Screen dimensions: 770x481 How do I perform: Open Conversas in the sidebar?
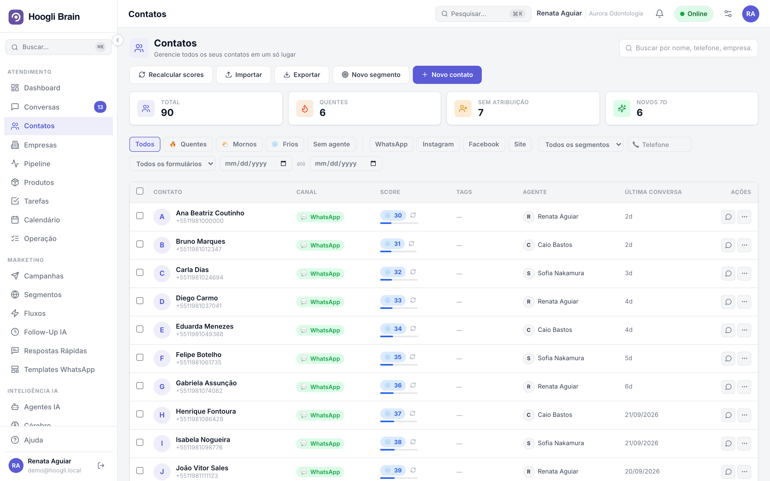(59, 107)
